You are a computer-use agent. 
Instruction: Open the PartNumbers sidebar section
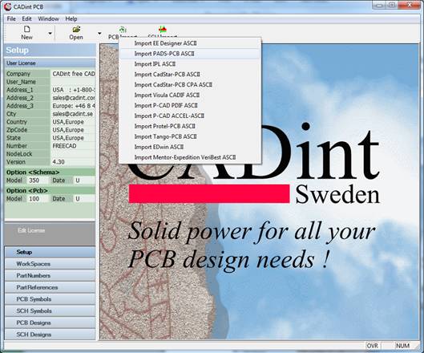click(50, 275)
